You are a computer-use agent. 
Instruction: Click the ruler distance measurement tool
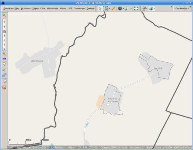tap(113, 9)
